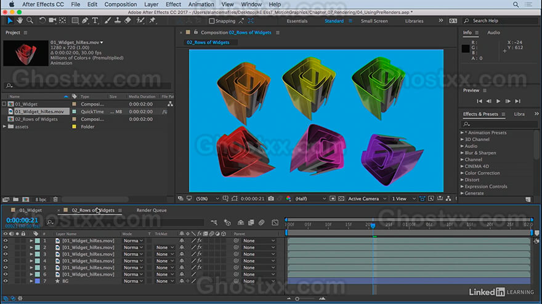542x304 pixels.
Task: Select the Pan Behind anchor point tool
Action: pos(63,21)
